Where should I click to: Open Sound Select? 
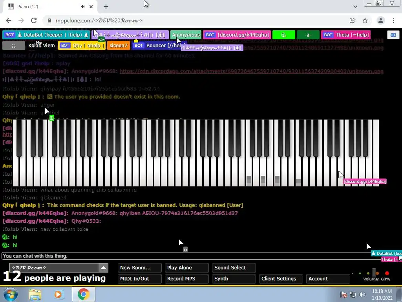[x=234, y=267]
